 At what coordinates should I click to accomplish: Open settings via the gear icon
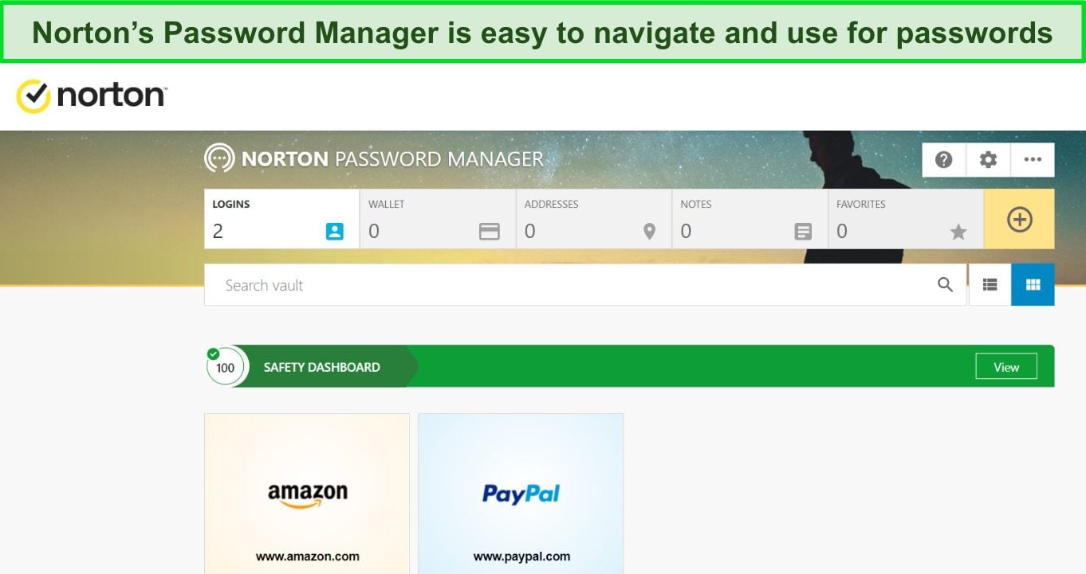point(989,160)
